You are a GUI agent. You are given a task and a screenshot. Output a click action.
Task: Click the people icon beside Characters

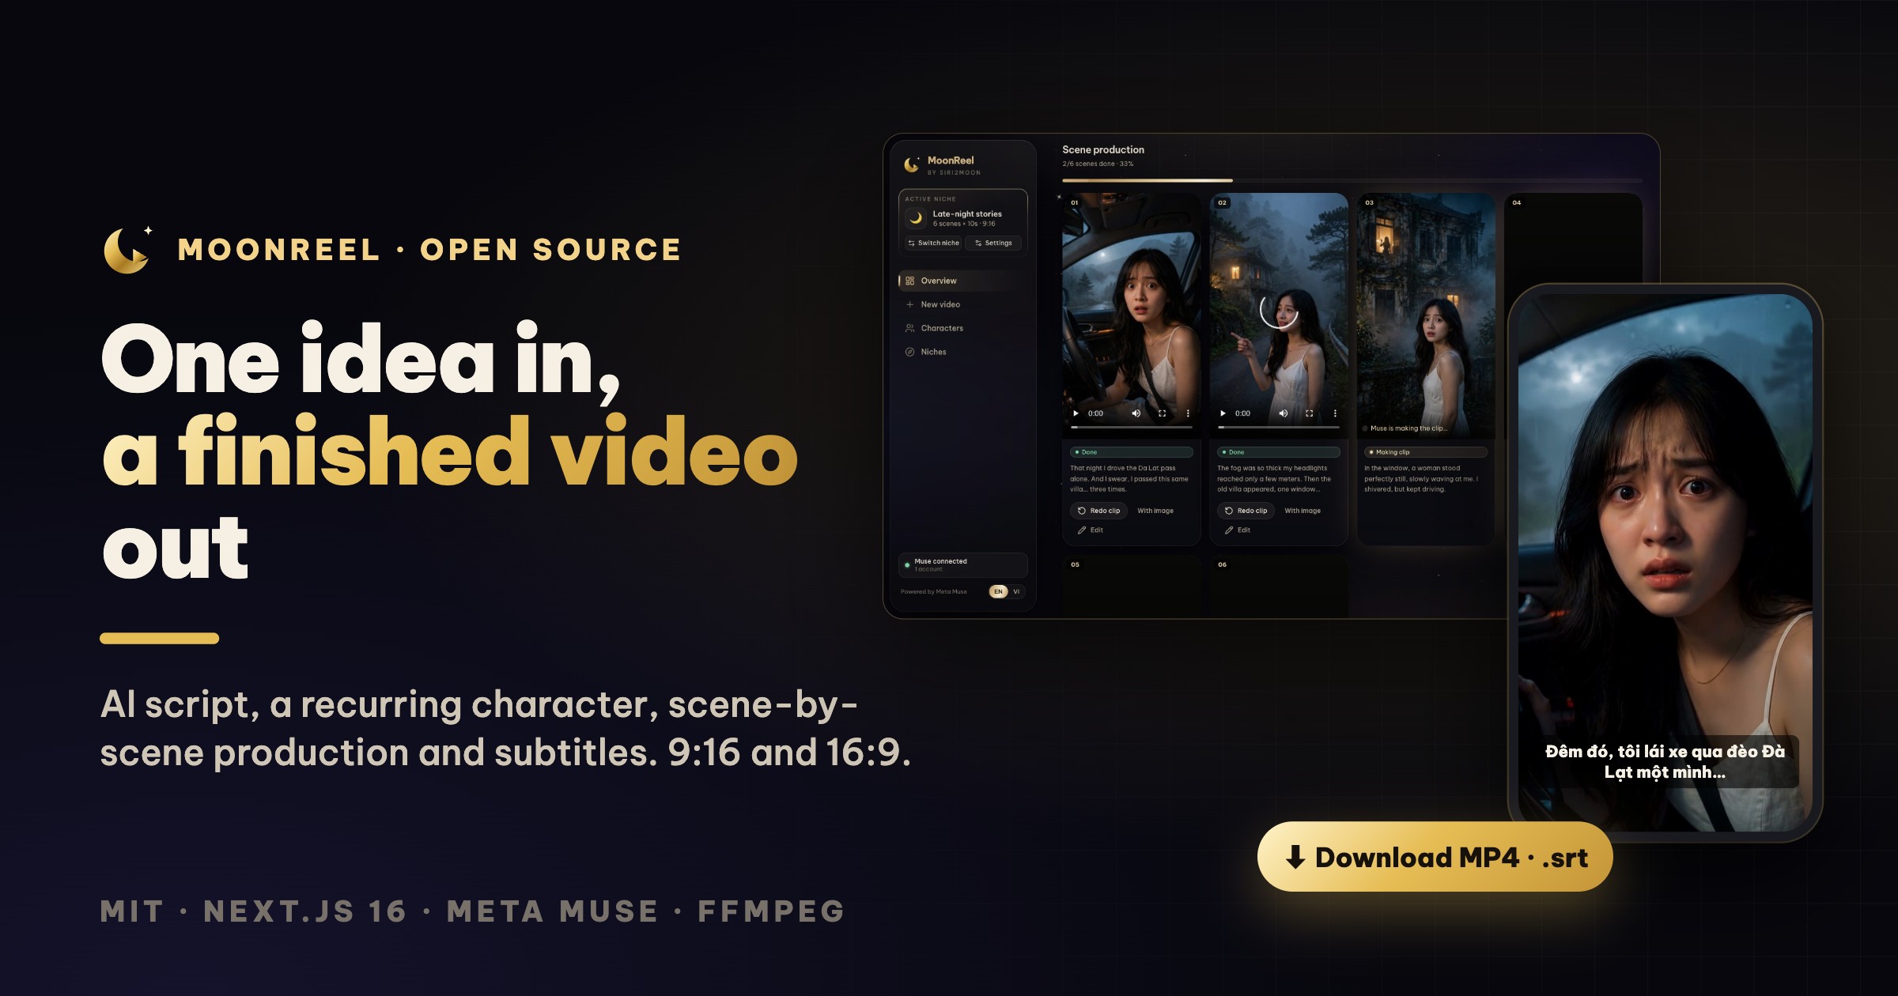[x=909, y=328]
